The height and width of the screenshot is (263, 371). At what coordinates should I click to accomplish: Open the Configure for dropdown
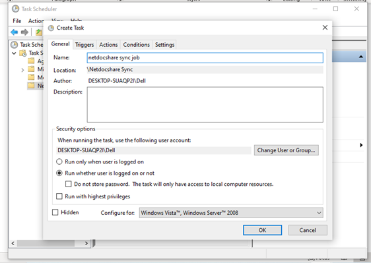[x=231, y=213]
